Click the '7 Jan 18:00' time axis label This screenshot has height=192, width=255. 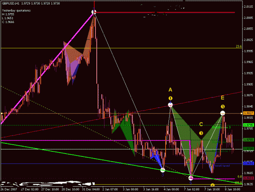point(212,190)
